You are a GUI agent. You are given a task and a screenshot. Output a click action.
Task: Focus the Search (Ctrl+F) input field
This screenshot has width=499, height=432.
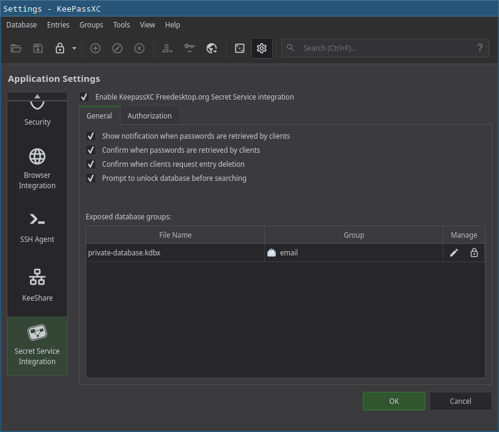[385, 48]
